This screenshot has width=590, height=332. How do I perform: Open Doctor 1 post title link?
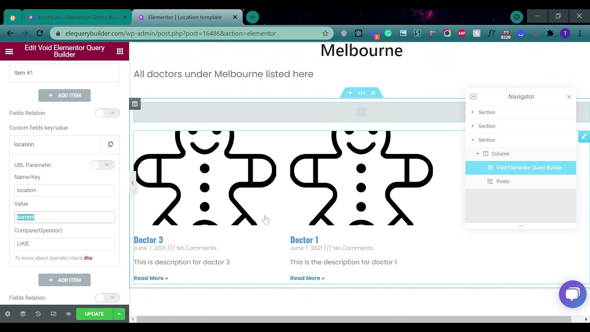(304, 240)
